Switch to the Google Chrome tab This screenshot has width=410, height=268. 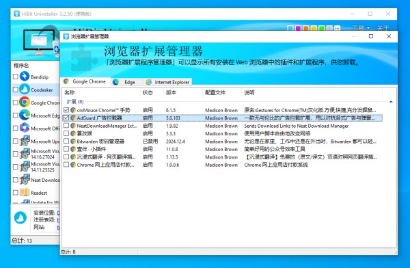(86, 81)
